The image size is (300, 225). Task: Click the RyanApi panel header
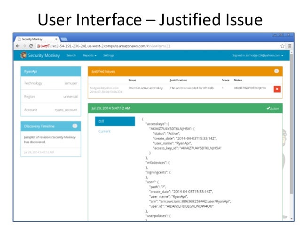click(x=51, y=71)
